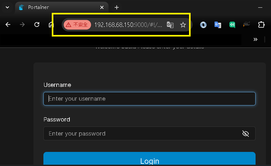Click the blue circular extension icon
Image resolution: width=271 pixels, height=166 pixels.
click(203, 25)
